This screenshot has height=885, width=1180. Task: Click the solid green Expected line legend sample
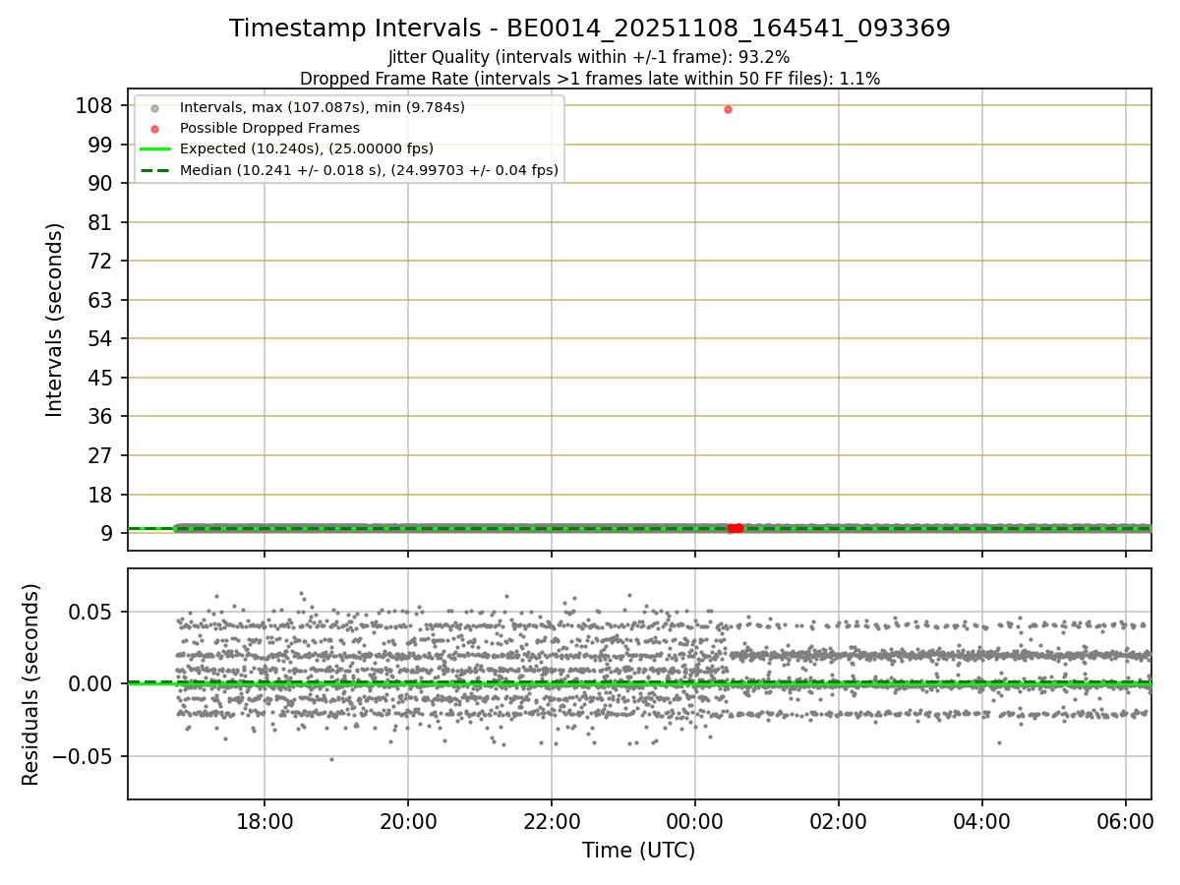click(154, 148)
